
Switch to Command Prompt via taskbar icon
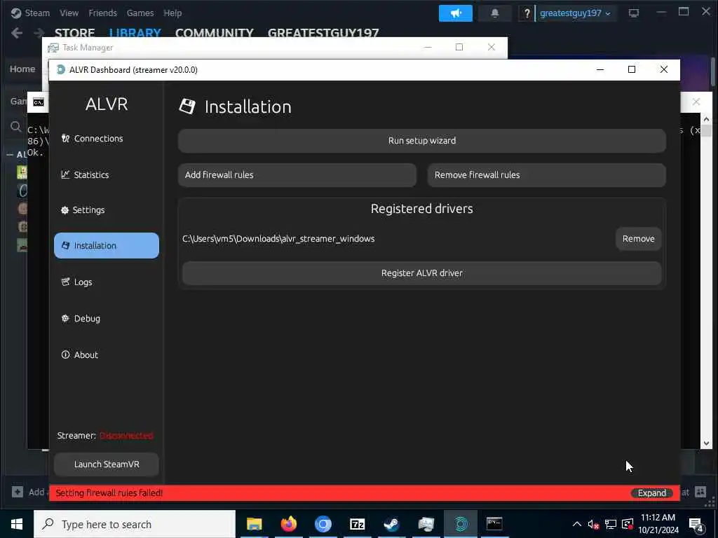coord(494,524)
